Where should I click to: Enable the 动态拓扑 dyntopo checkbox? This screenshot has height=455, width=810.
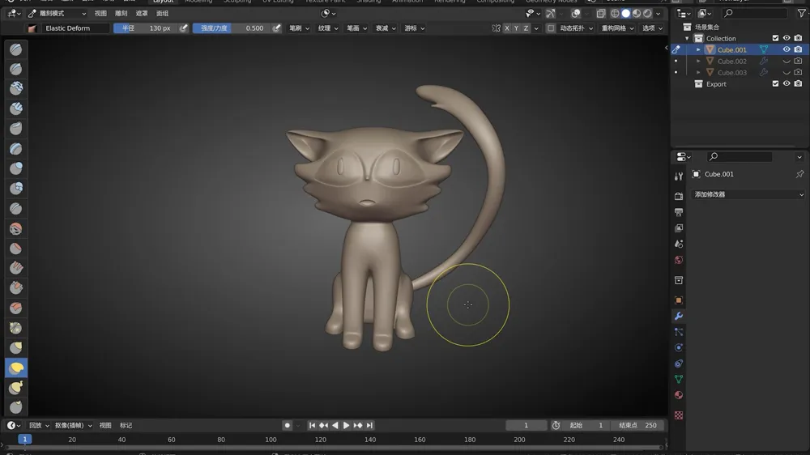click(551, 28)
